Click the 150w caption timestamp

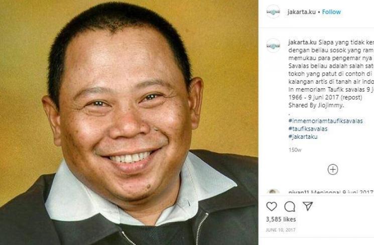coord(295,150)
